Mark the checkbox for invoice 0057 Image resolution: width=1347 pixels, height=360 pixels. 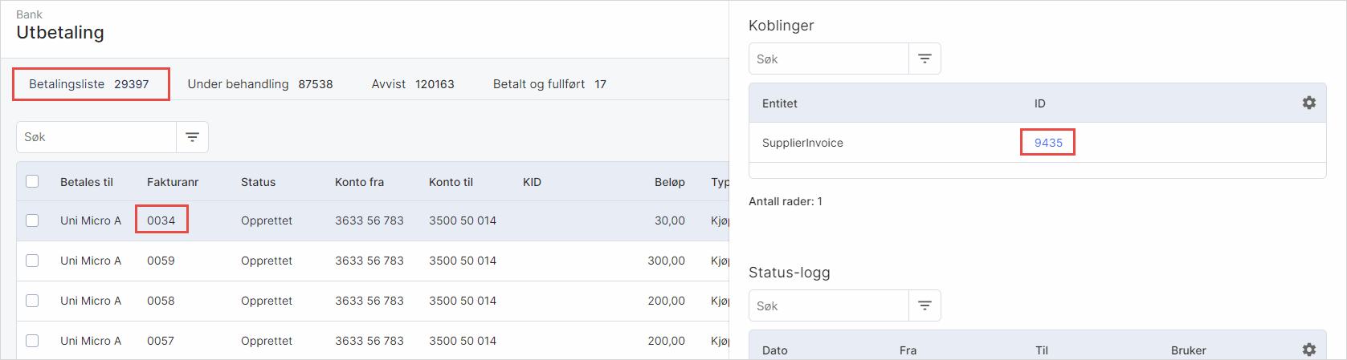(32, 341)
